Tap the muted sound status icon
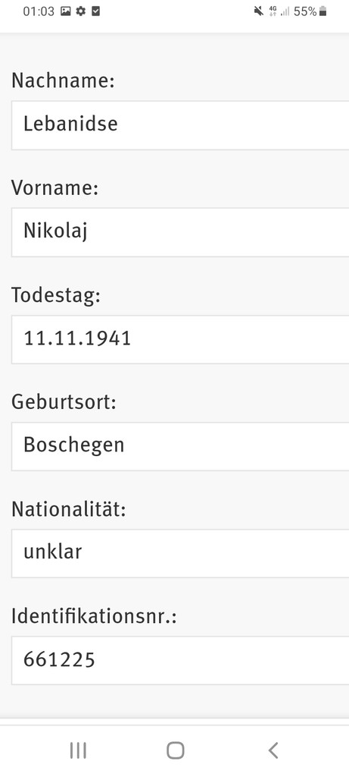Image resolution: width=349 pixels, height=777 pixels. coord(258,11)
